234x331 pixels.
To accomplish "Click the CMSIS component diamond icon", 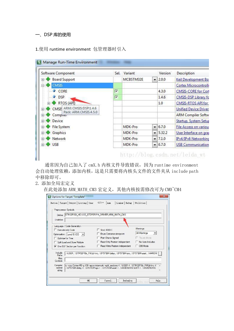I will [x=48, y=85].
